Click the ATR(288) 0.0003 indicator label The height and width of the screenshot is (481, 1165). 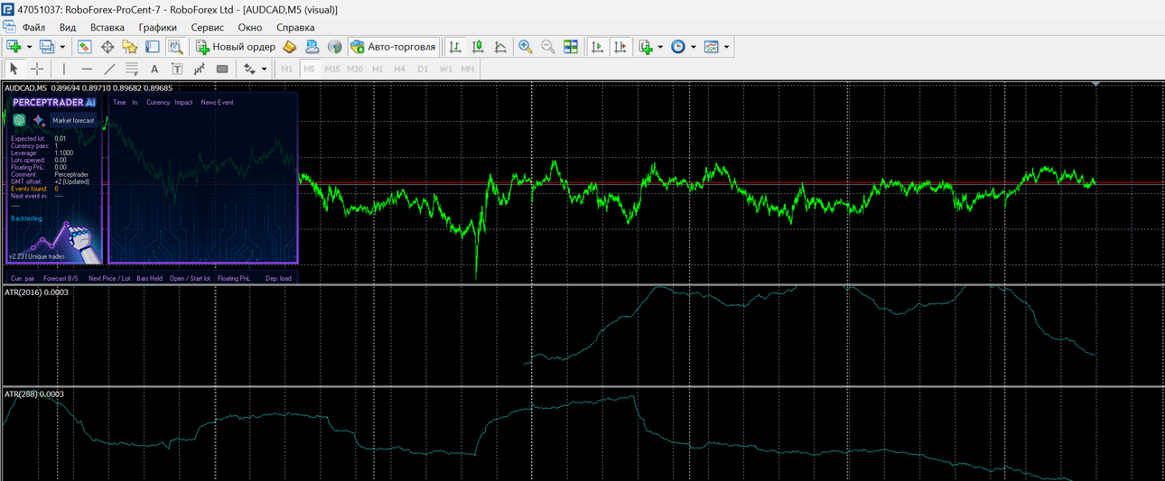click(x=33, y=394)
